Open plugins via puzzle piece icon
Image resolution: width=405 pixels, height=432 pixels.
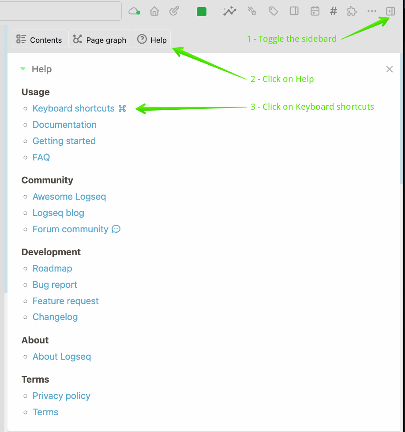pyautogui.click(x=352, y=11)
